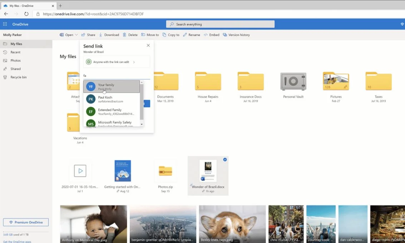
Task: Open the Pictures folder
Action: 336,81
